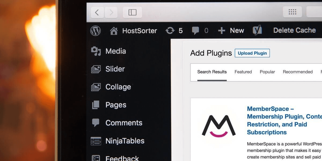Image resolution: width=322 pixels, height=161 pixels.
Task: Toggle the browser sidebar button
Action: point(132,12)
